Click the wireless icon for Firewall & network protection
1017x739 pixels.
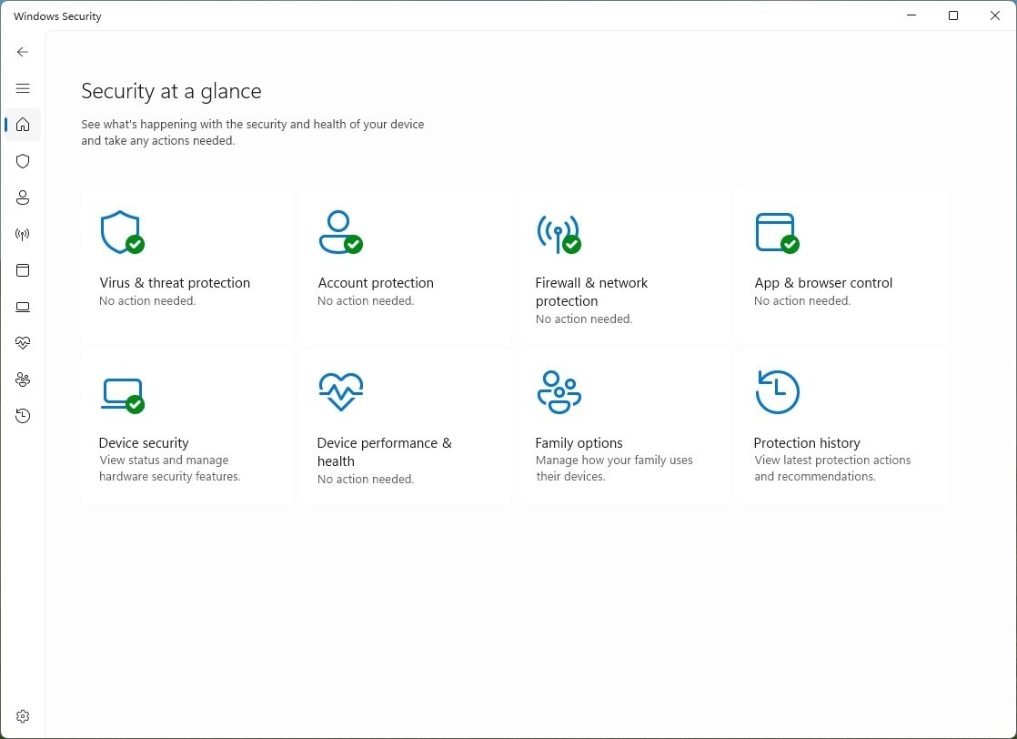23,234
